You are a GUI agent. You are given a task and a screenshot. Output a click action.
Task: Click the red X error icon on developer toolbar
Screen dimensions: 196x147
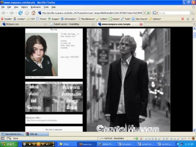pyautogui.click(x=182, y=19)
